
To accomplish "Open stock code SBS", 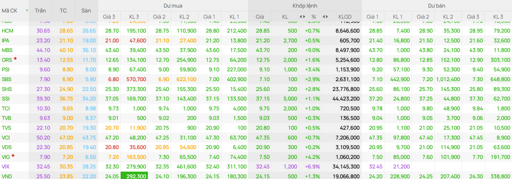I will click(7, 79).
